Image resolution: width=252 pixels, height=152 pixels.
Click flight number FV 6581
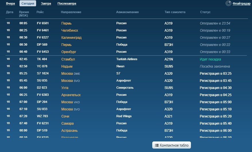[43, 23]
